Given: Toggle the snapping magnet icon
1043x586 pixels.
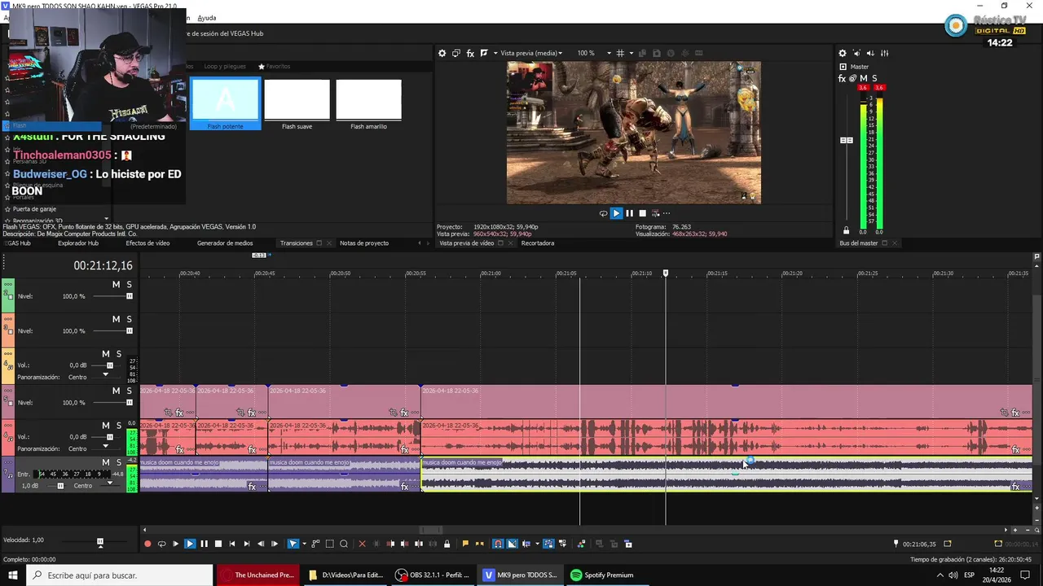Looking at the screenshot, I should pyautogui.click(x=498, y=544).
